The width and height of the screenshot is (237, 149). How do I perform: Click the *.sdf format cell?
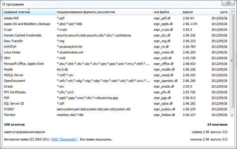pos(60,103)
